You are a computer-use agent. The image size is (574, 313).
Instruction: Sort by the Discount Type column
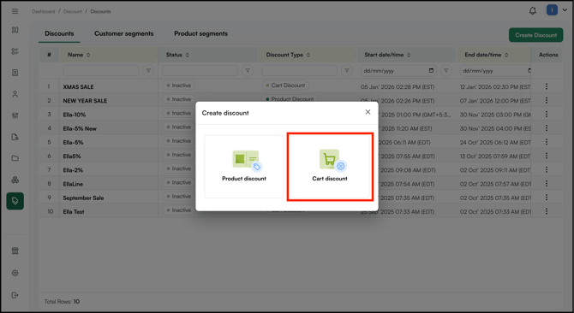click(308, 55)
